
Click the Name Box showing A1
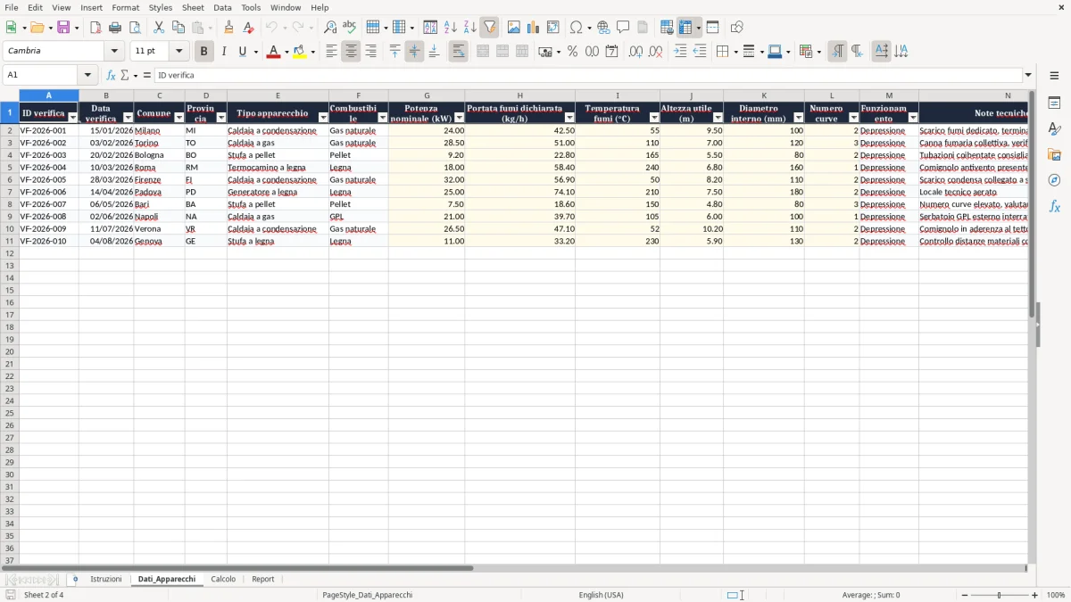[x=41, y=75]
